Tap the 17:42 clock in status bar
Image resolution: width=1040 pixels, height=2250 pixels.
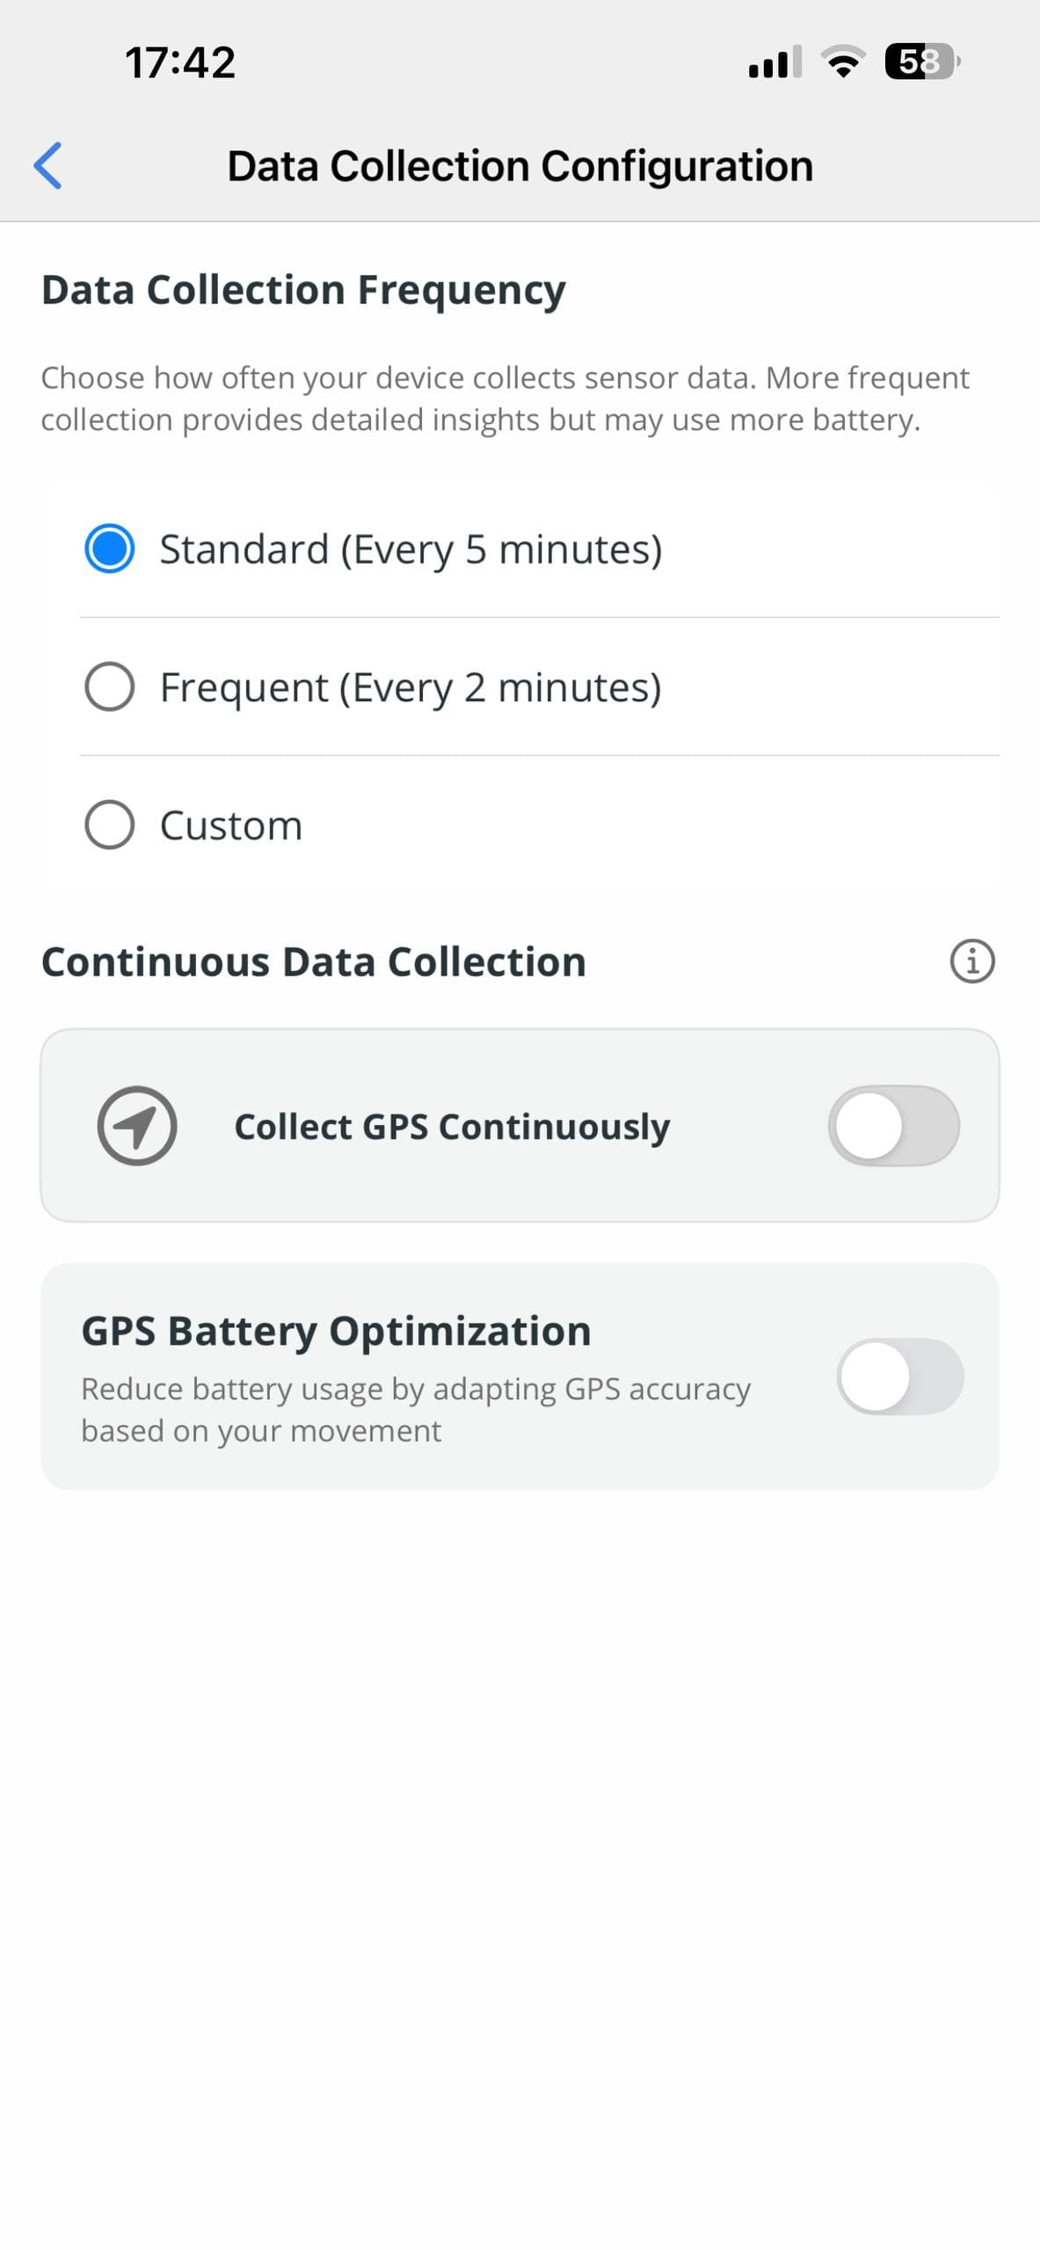[180, 62]
